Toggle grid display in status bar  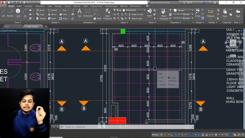[162, 135]
